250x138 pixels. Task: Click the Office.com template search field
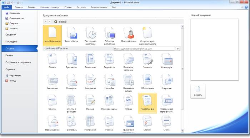[x=144, y=49]
